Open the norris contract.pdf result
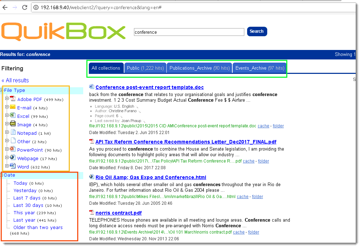This screenshot has height=248, width=361. pyautogui.click(x=118, y=213)
